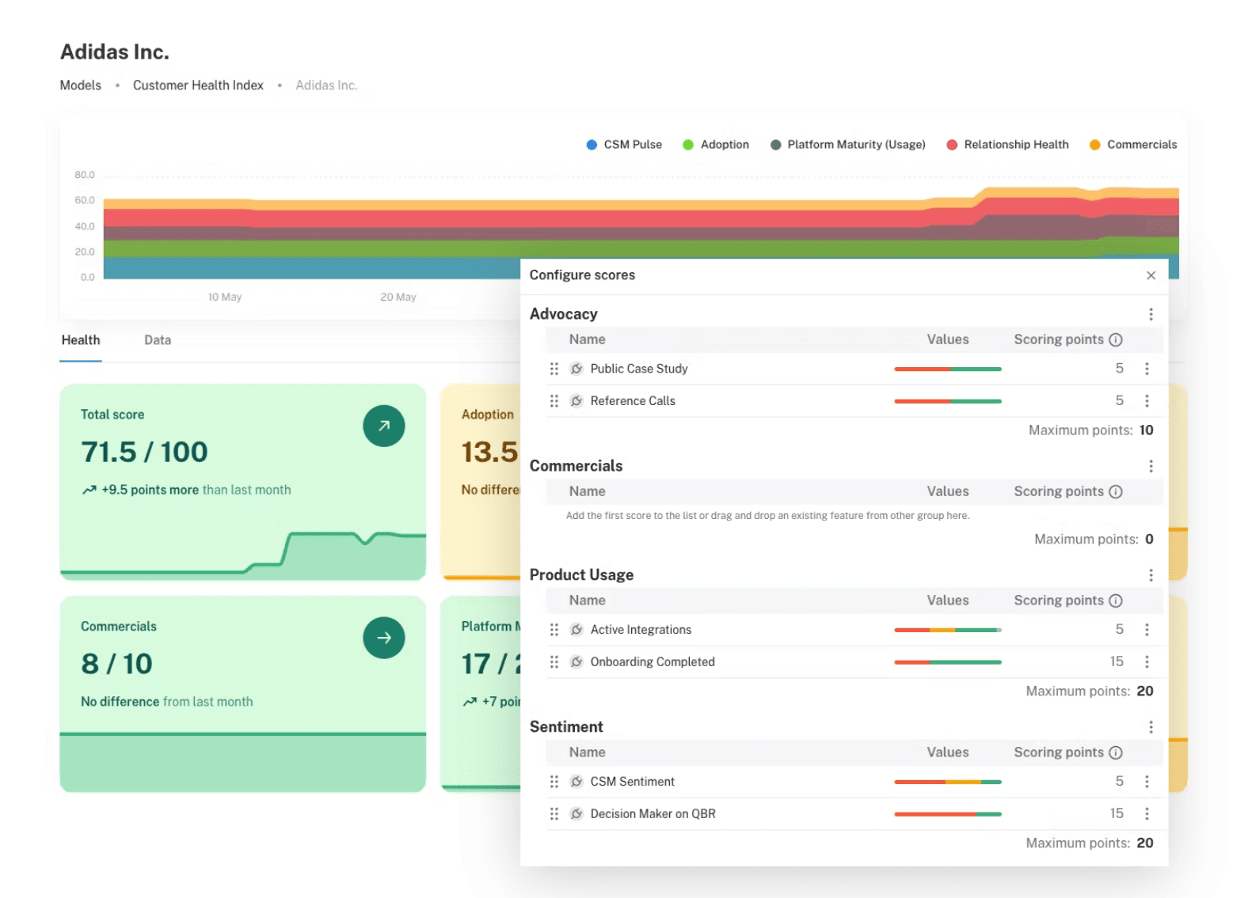Open the Advocacy section options menu
The width and height of the screenshot is (1233, 898).
1151,314
